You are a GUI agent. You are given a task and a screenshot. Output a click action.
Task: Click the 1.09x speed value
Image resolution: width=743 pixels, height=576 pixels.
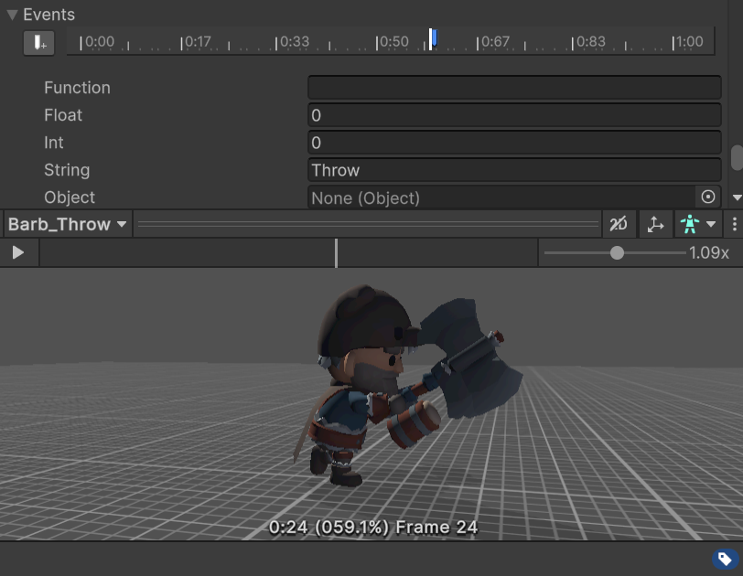[x=709, y=252]
